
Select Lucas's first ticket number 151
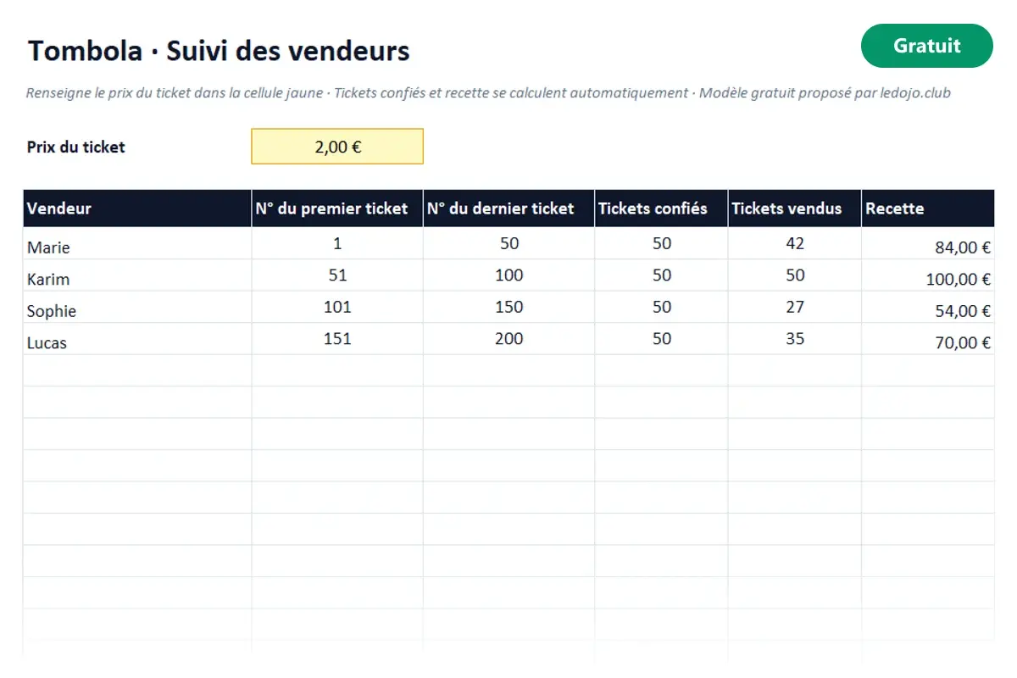pos(337,339)
